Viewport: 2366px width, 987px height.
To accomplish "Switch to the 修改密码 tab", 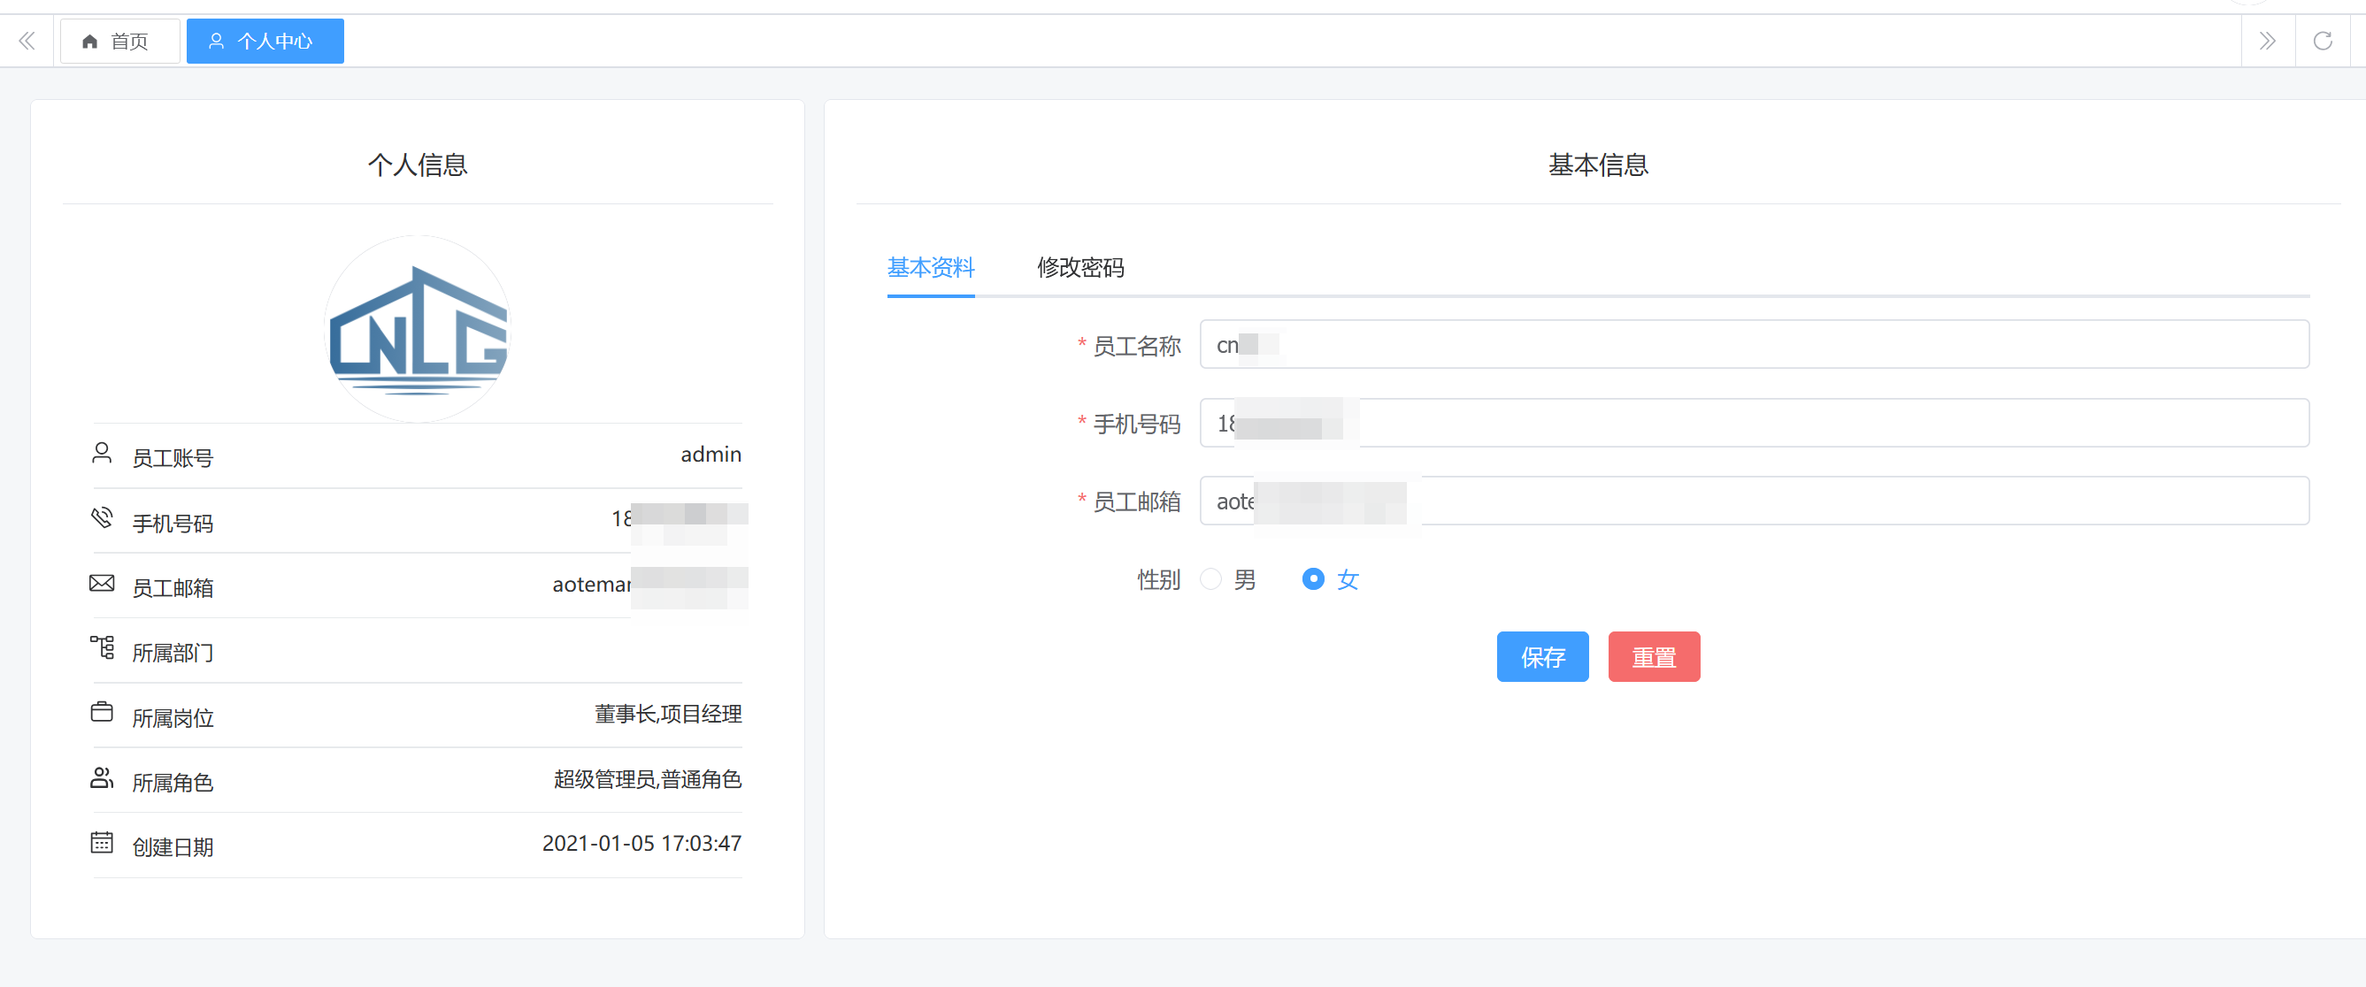I will [1080, 268].
